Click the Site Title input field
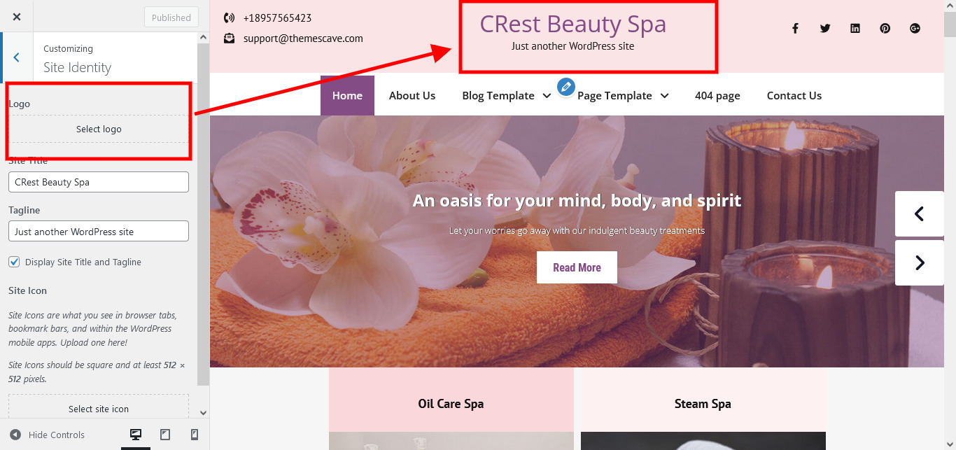The image size is (956, 450). pos(99,182)
